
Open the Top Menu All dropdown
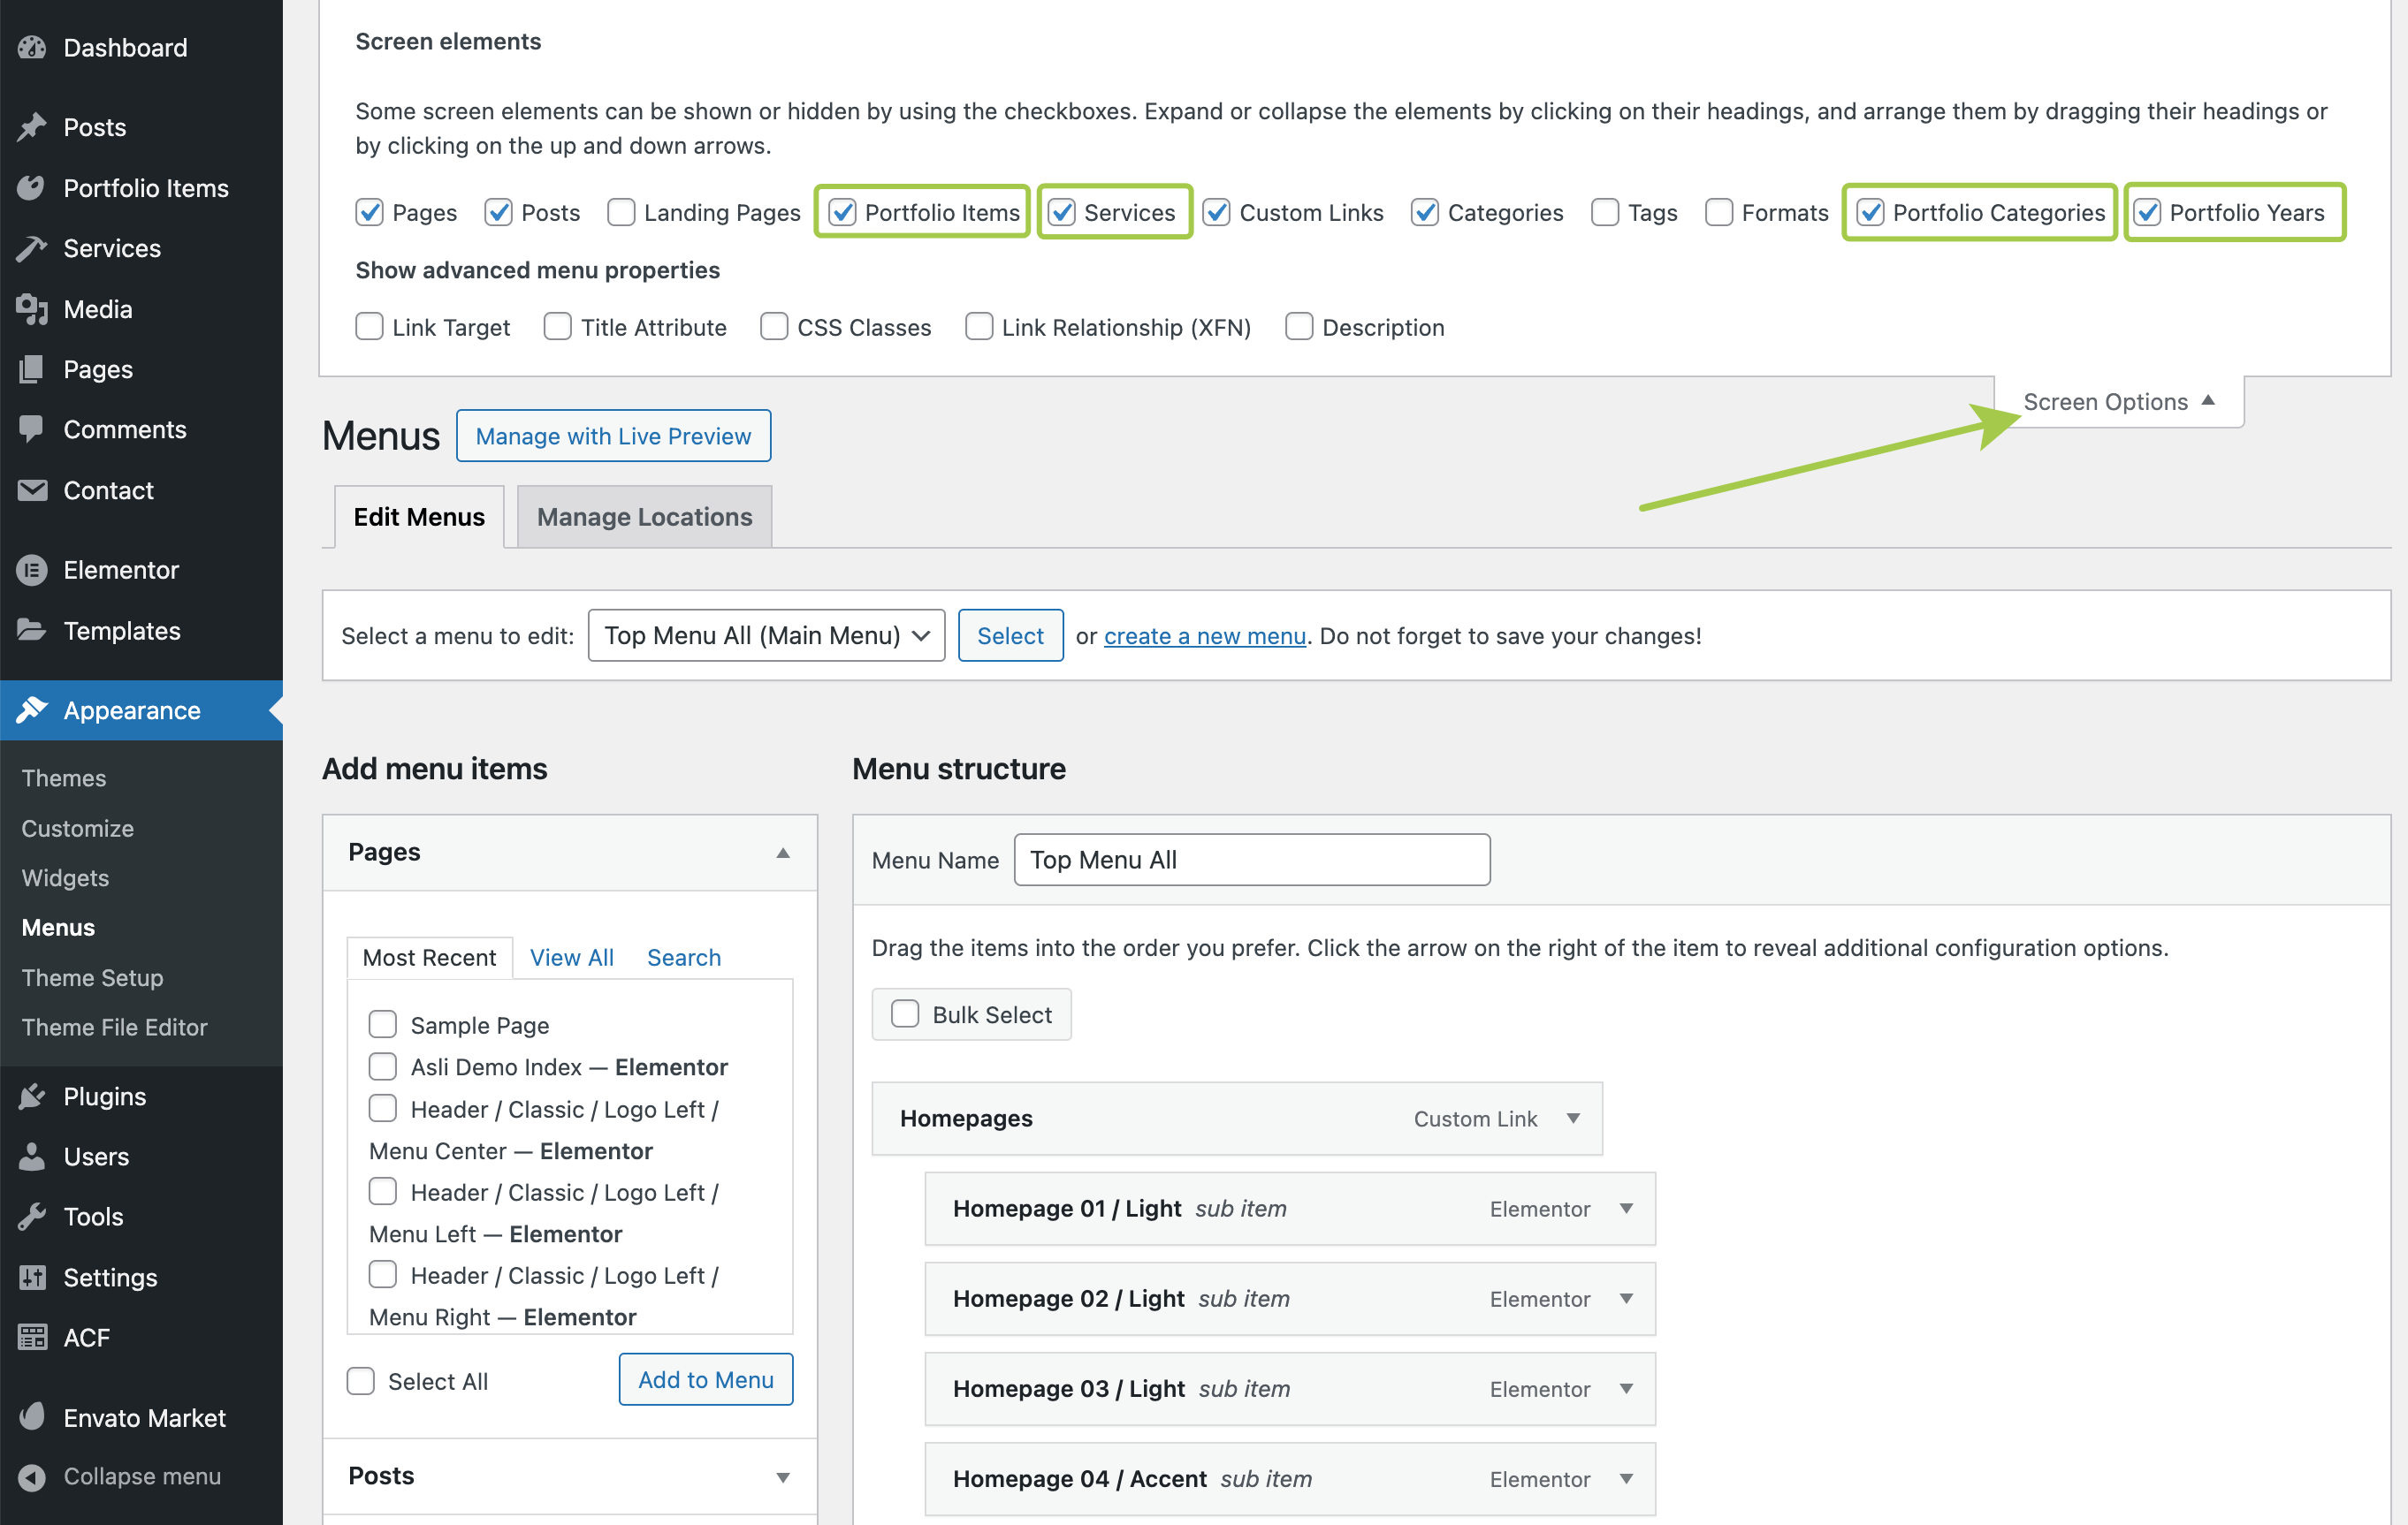766,635
